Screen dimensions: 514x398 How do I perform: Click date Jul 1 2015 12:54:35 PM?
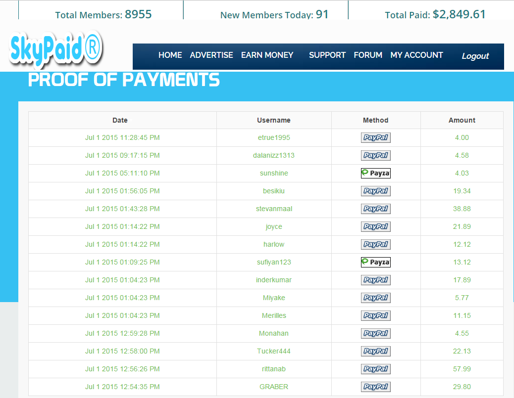pos(123,387)
